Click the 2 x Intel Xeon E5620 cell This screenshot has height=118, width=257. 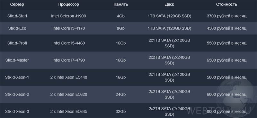(69, 94)
